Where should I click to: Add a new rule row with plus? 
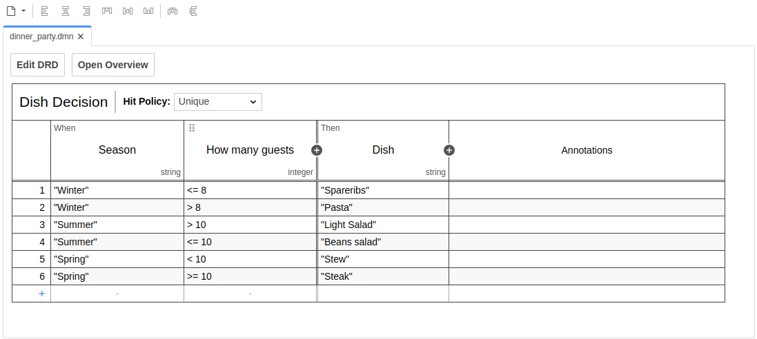pos(41,294)
